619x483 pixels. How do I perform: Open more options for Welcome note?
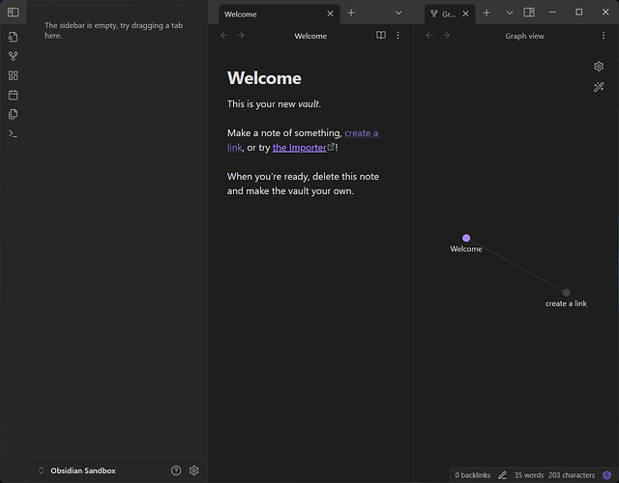[398, 36]
